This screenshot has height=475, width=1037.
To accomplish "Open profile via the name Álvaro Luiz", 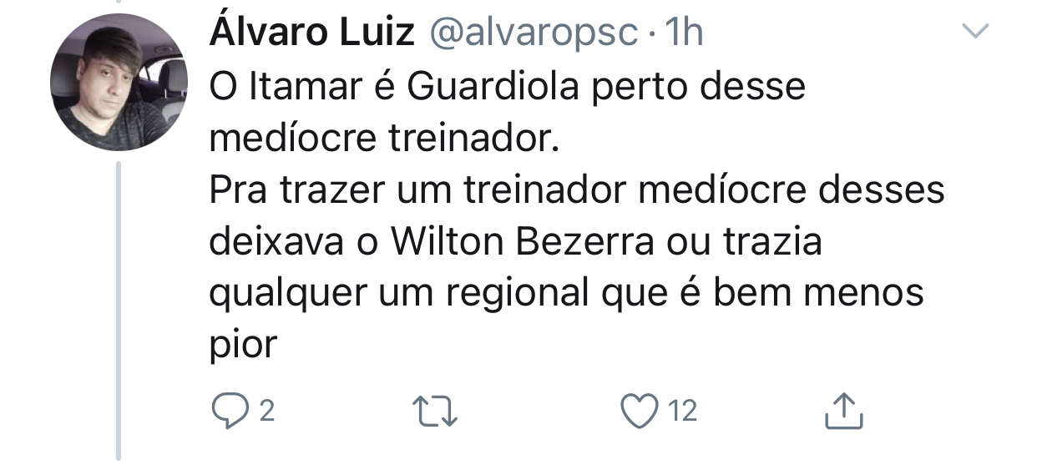I will 312,33.
